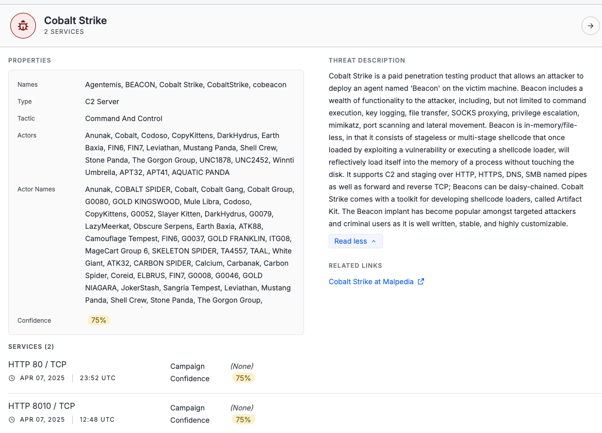Click clock icon beside 12:48 UTC date
The height and width of the screenshot is (433, 602).
pos(12,420)
